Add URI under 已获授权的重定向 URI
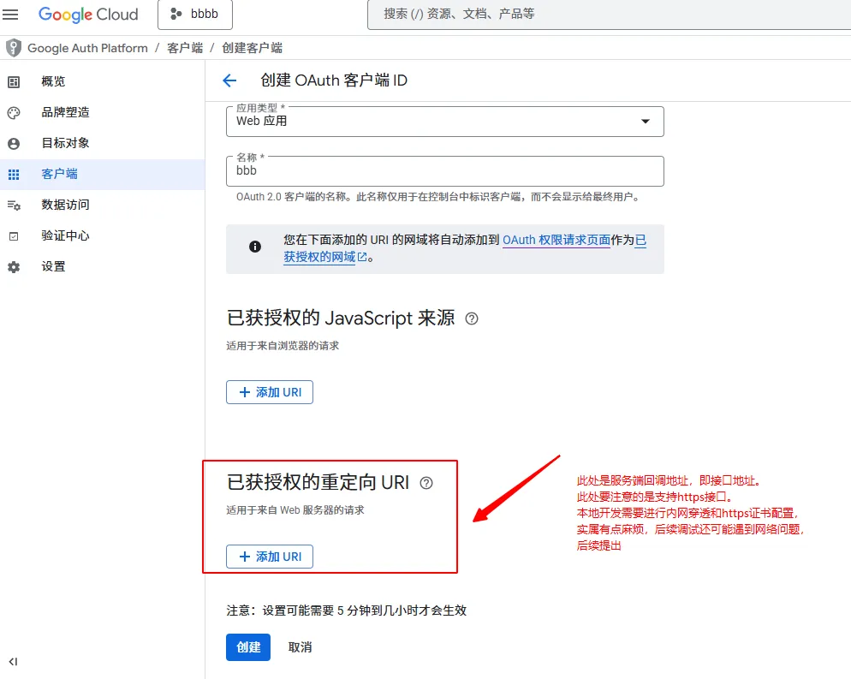Viewport: 851px width, 679px height. click(270, 557)
